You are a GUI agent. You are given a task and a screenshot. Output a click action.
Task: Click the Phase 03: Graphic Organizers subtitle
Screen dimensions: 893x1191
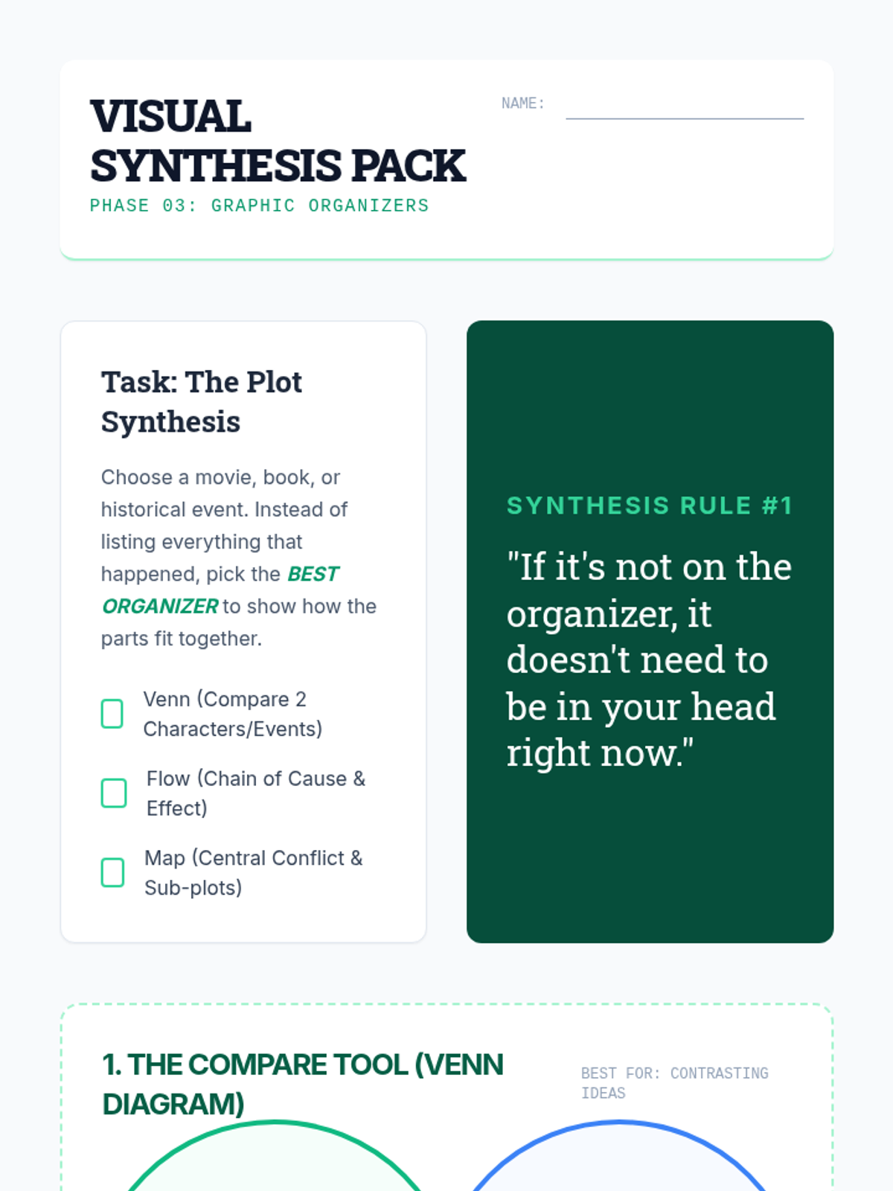pyautogui.click(x=260, y=205)
